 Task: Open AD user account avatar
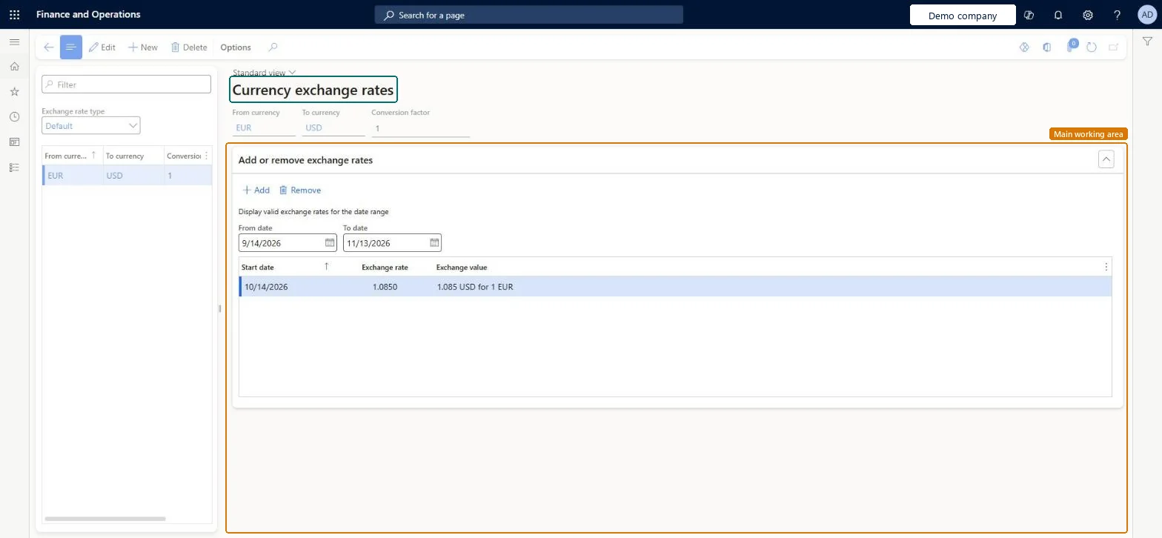tap(1147, 15)
